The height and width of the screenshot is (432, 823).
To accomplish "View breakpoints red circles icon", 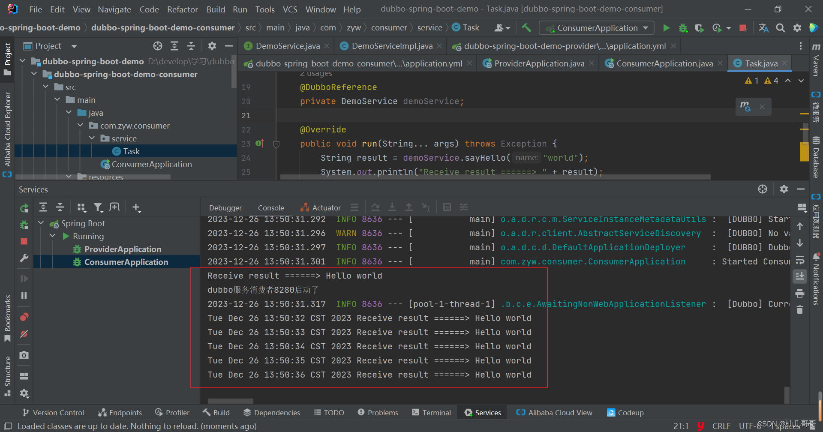I will point(24,317).
